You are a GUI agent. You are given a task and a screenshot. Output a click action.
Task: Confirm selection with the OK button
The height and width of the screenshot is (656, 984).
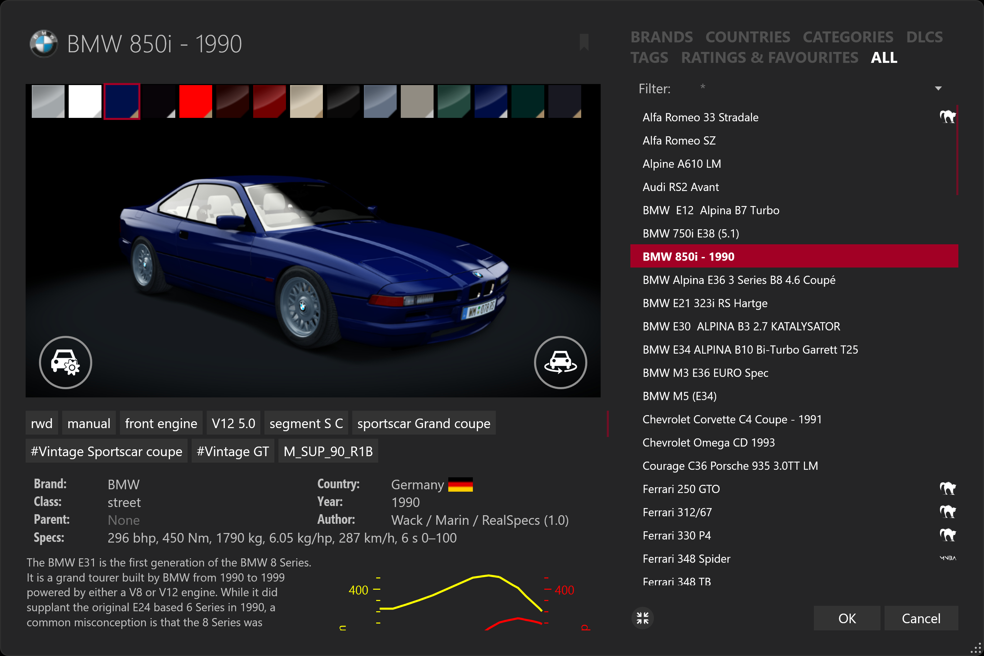[x=847, y=618]
